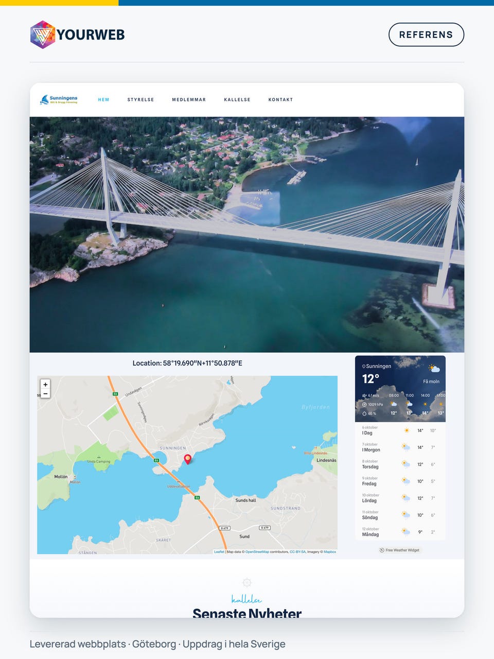Click the location pin icon beside Sunningen
494x659 pixels.
[364, 367]
